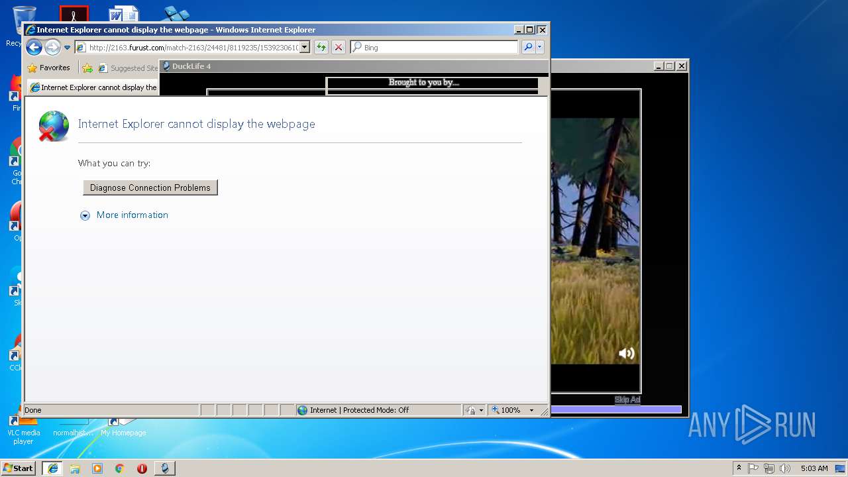The width and height of the screenshot is (848, 477).
Task: Launch Windows Media Player from taskbar
Action: [97, 468]
